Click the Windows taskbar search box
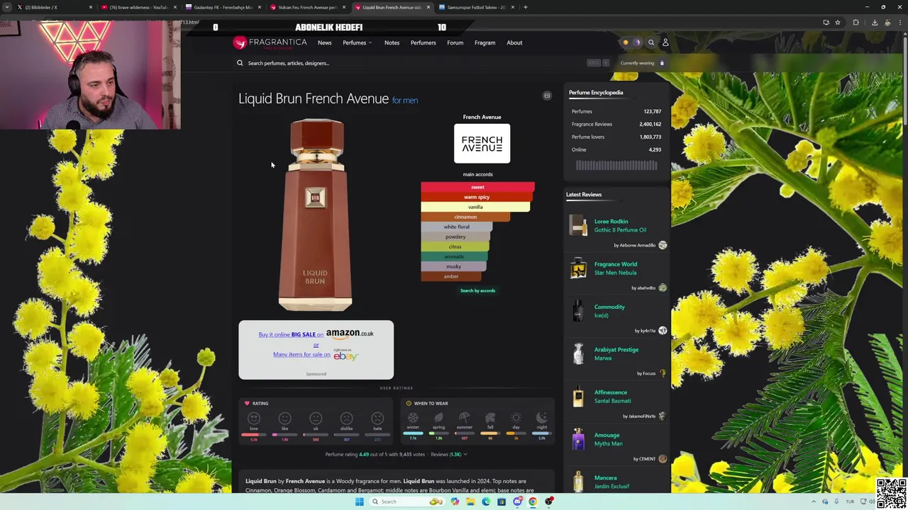The width and height of the screenshot is (908, 510). (x=407, y=501)
